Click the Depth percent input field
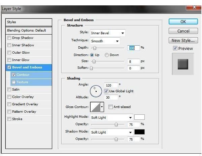The width and height of the screenshot is (202, 156). (133, 48)
